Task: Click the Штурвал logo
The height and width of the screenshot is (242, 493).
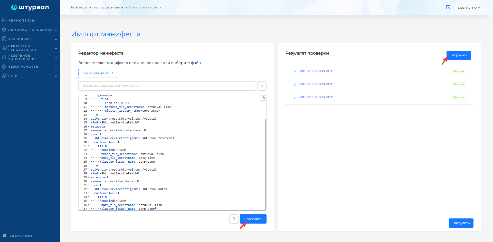Action: (30, 7)
